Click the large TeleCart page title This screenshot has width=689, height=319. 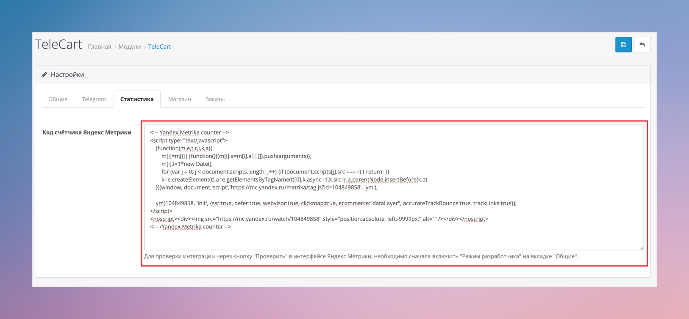click(x=58, y=44)
